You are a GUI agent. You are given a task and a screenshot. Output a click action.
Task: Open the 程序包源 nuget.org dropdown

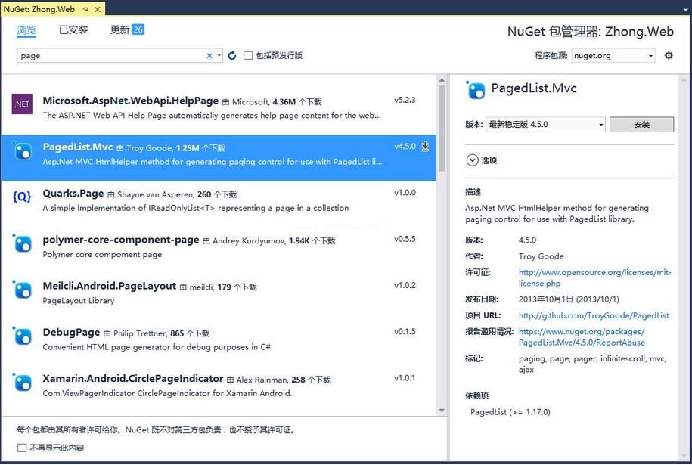click(613, 55)
